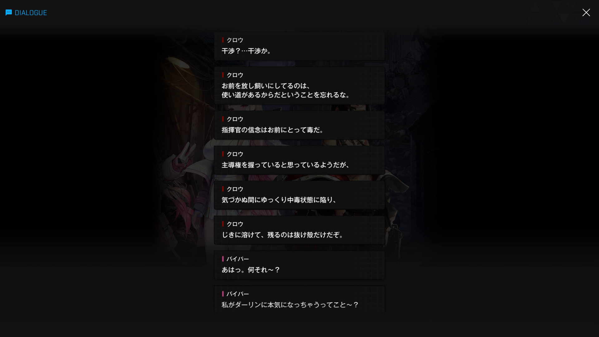Click the pink marker beside the last バイパー
Image resolution: width=599 pixels, height=337 pixels.
pos(223,294)
